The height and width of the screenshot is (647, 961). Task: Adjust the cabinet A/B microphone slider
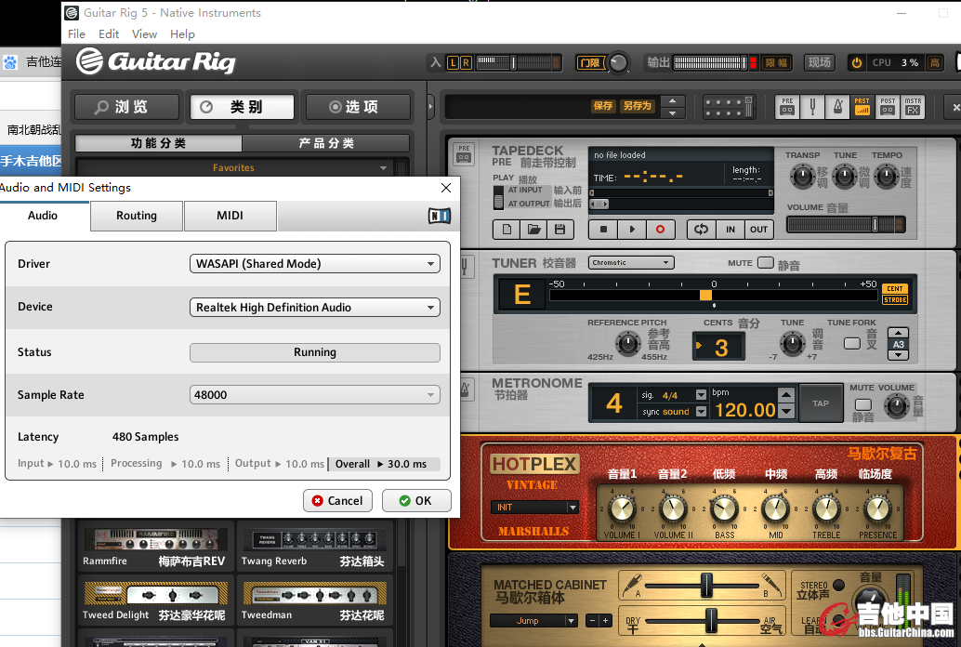click(x=707, y=586)
